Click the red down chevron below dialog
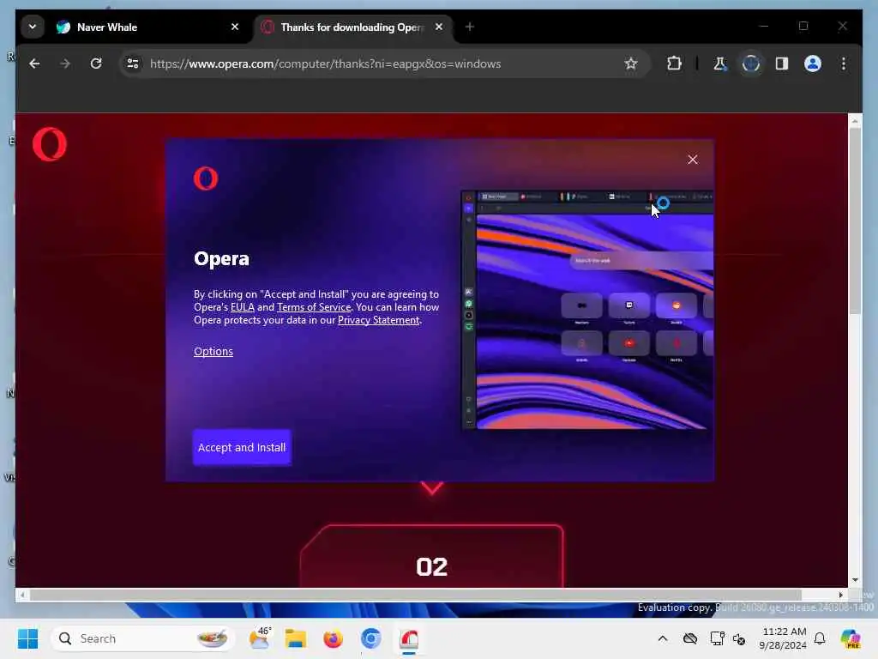The image size is (878, 659). [x=432, y=488]
